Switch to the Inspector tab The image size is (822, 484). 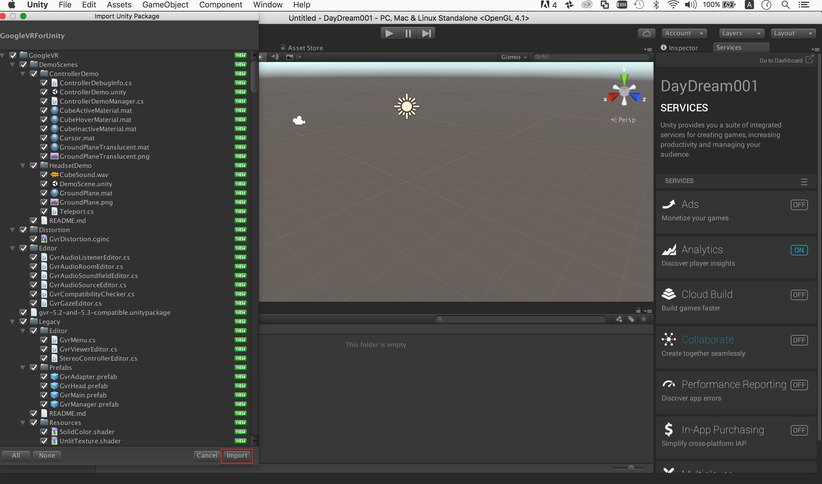679,48
